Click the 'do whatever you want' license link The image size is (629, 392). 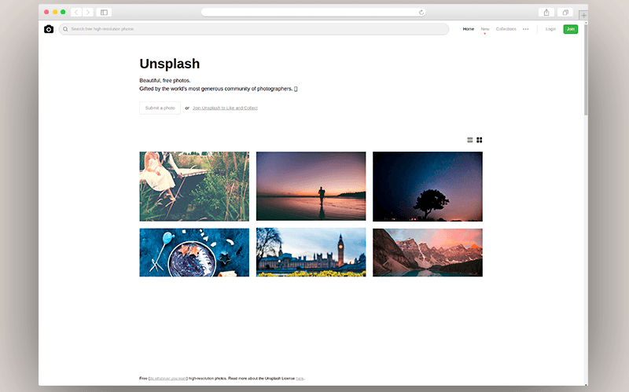point(167,379)
